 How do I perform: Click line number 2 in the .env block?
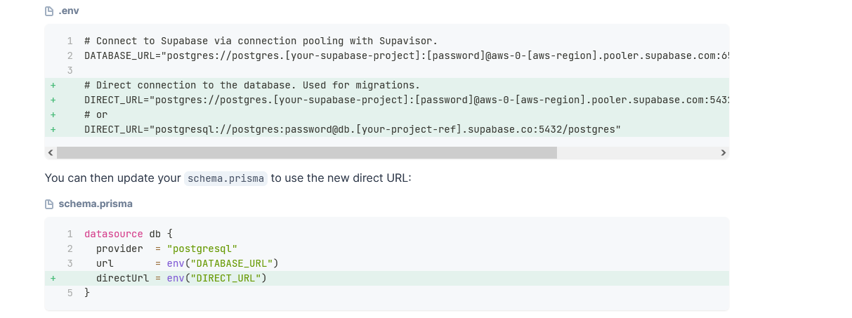(70, 55)
